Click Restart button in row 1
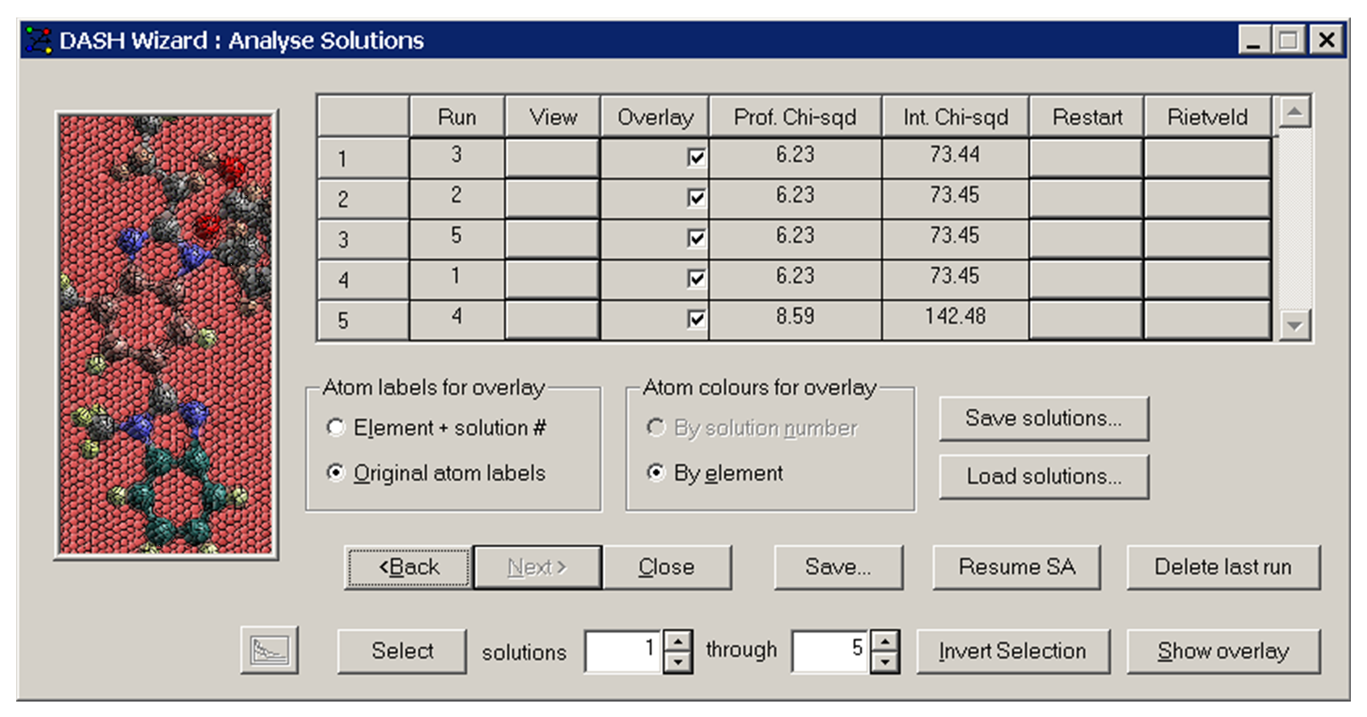 tap(1086, 158)
